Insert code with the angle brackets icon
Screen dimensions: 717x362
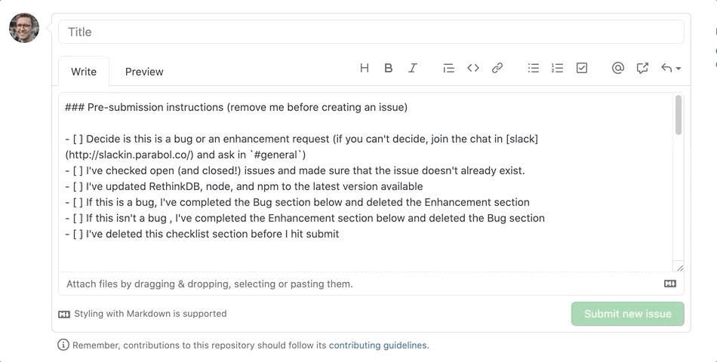coord(472,68)
